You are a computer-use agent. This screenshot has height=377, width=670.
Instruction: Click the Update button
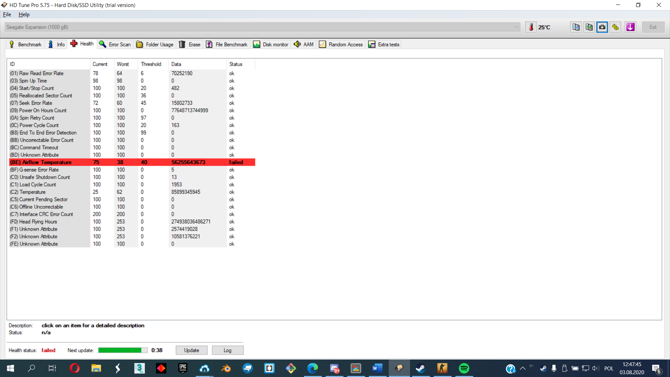[192, 350]
